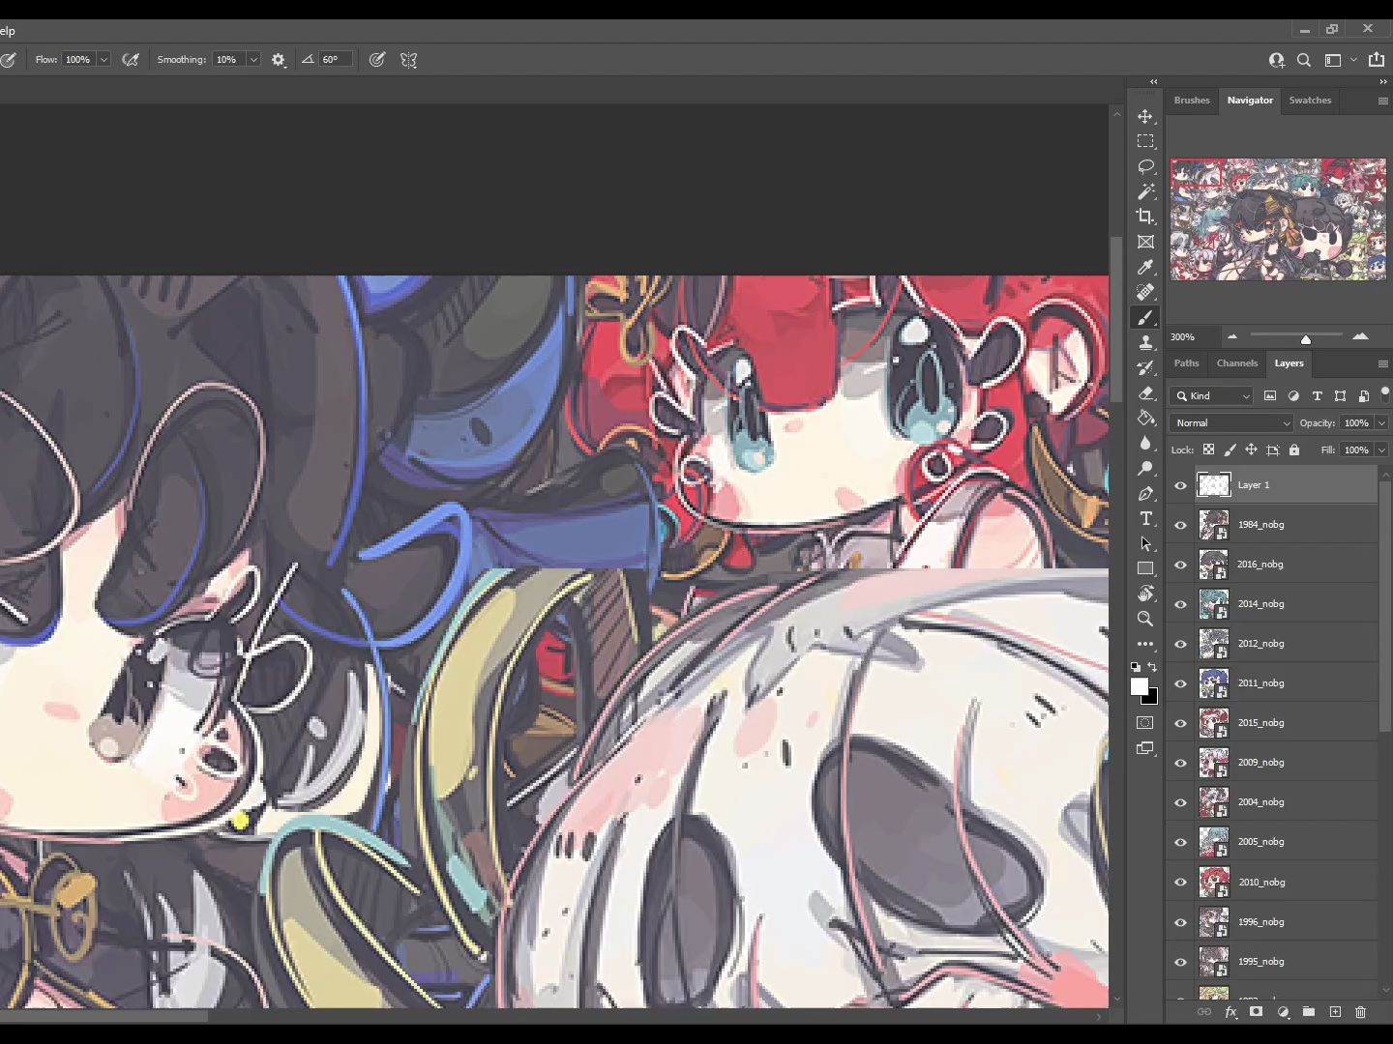
Task: Open the Edit Toolbar three-dots menu
Action: (1145, 644)
